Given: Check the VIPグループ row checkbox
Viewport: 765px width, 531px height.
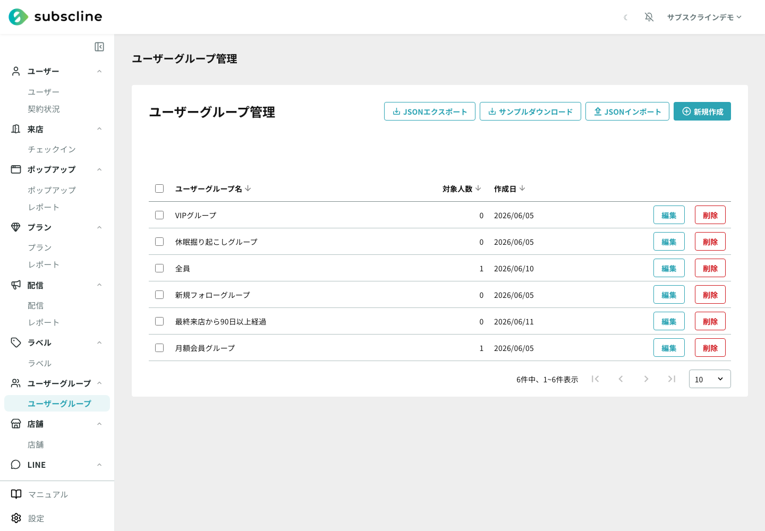Looking at the screenshot, I should 159,215.
